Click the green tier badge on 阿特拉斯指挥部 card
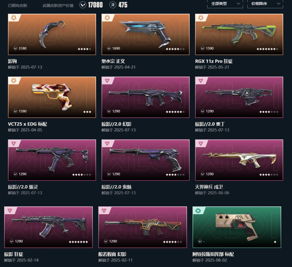 [x=198, y=211]
